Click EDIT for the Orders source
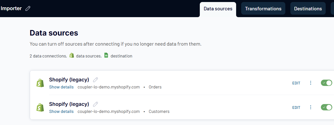Screen dimensions: 334x125 pyautogui.click(x=296, y=83)
